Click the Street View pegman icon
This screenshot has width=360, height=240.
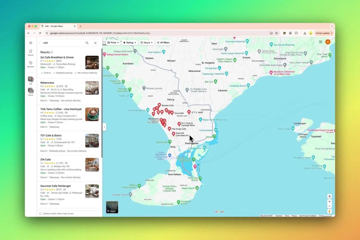click(329, 211)
